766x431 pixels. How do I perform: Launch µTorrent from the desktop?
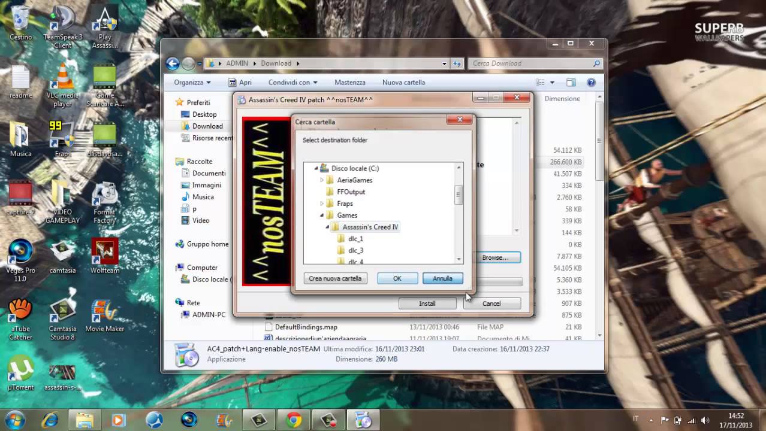(20, 374)
